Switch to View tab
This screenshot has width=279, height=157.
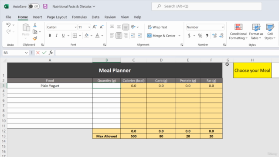(125, 17)
